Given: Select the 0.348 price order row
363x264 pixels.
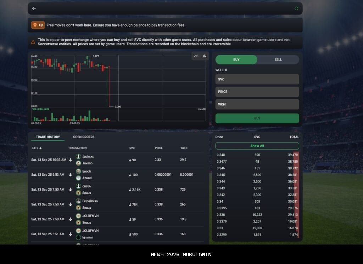Looking at the screenshot, I should [x=257, y=155].
